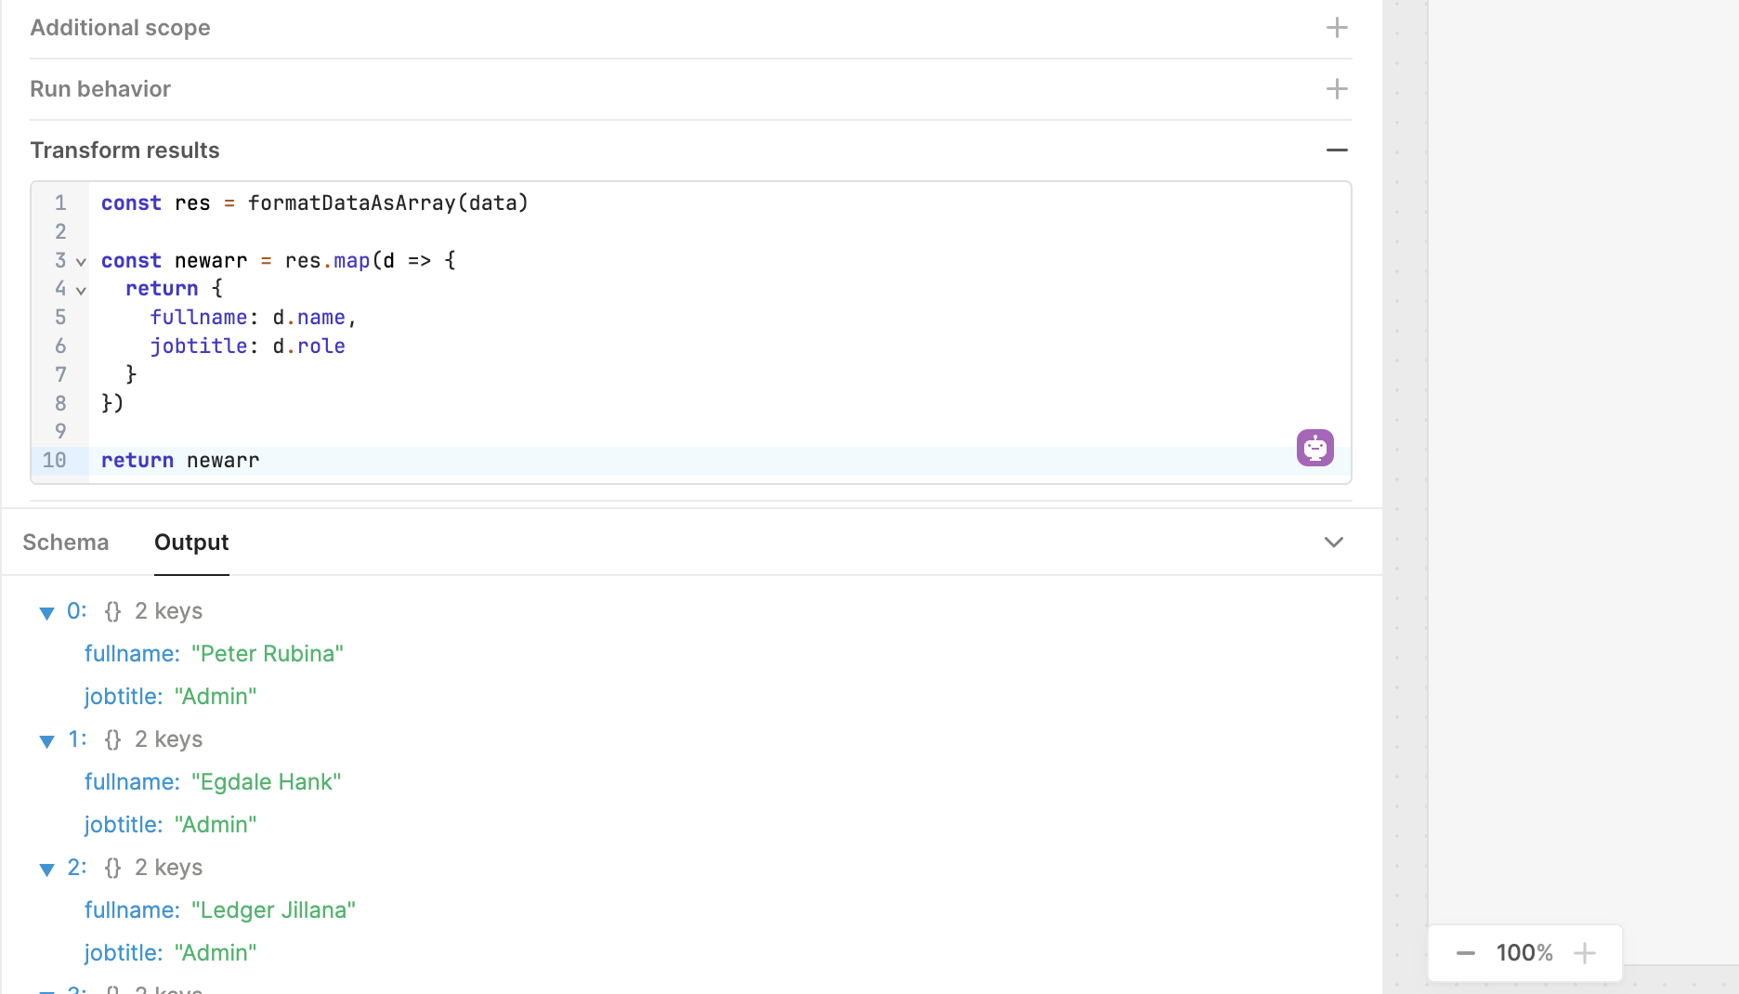Collapse output item 1
Screen dimensions: 1739x994
point(46,740)
